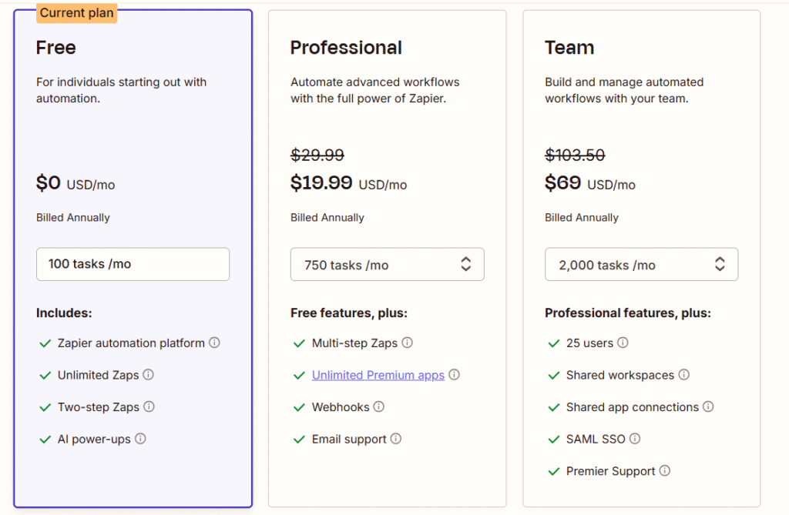
Task: Select the Team plan heading
Action: [569, 48]
